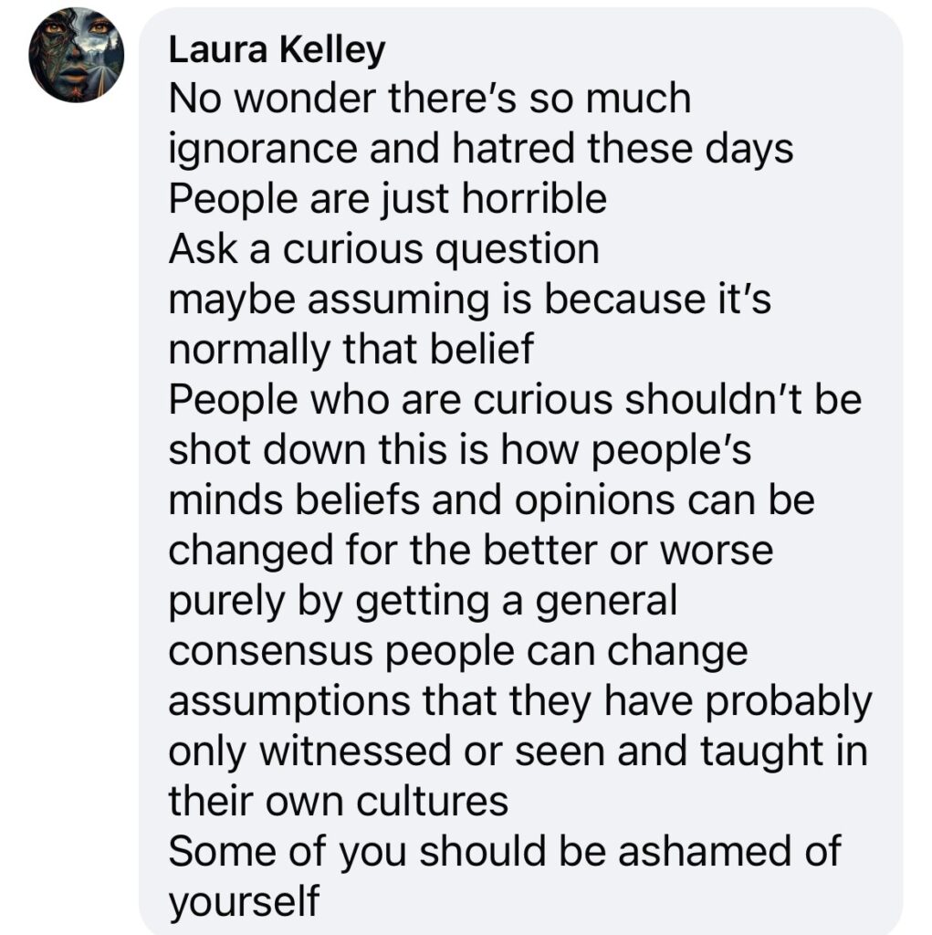Open Laura Kelley's profile picture
The height and width of the screenshot is (935, 932).
tap(76, 55)
